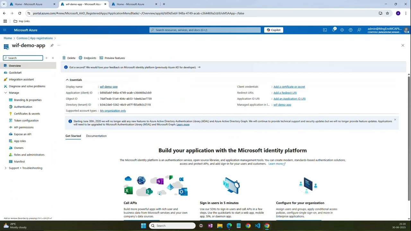
Task: Click the Copilot button
Action: click(274, 30)
